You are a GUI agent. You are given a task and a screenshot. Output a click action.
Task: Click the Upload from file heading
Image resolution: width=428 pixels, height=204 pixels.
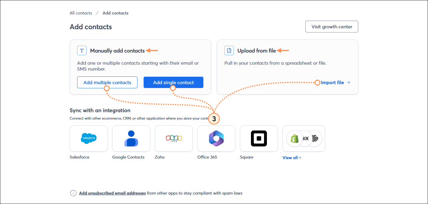click(257, 51)
